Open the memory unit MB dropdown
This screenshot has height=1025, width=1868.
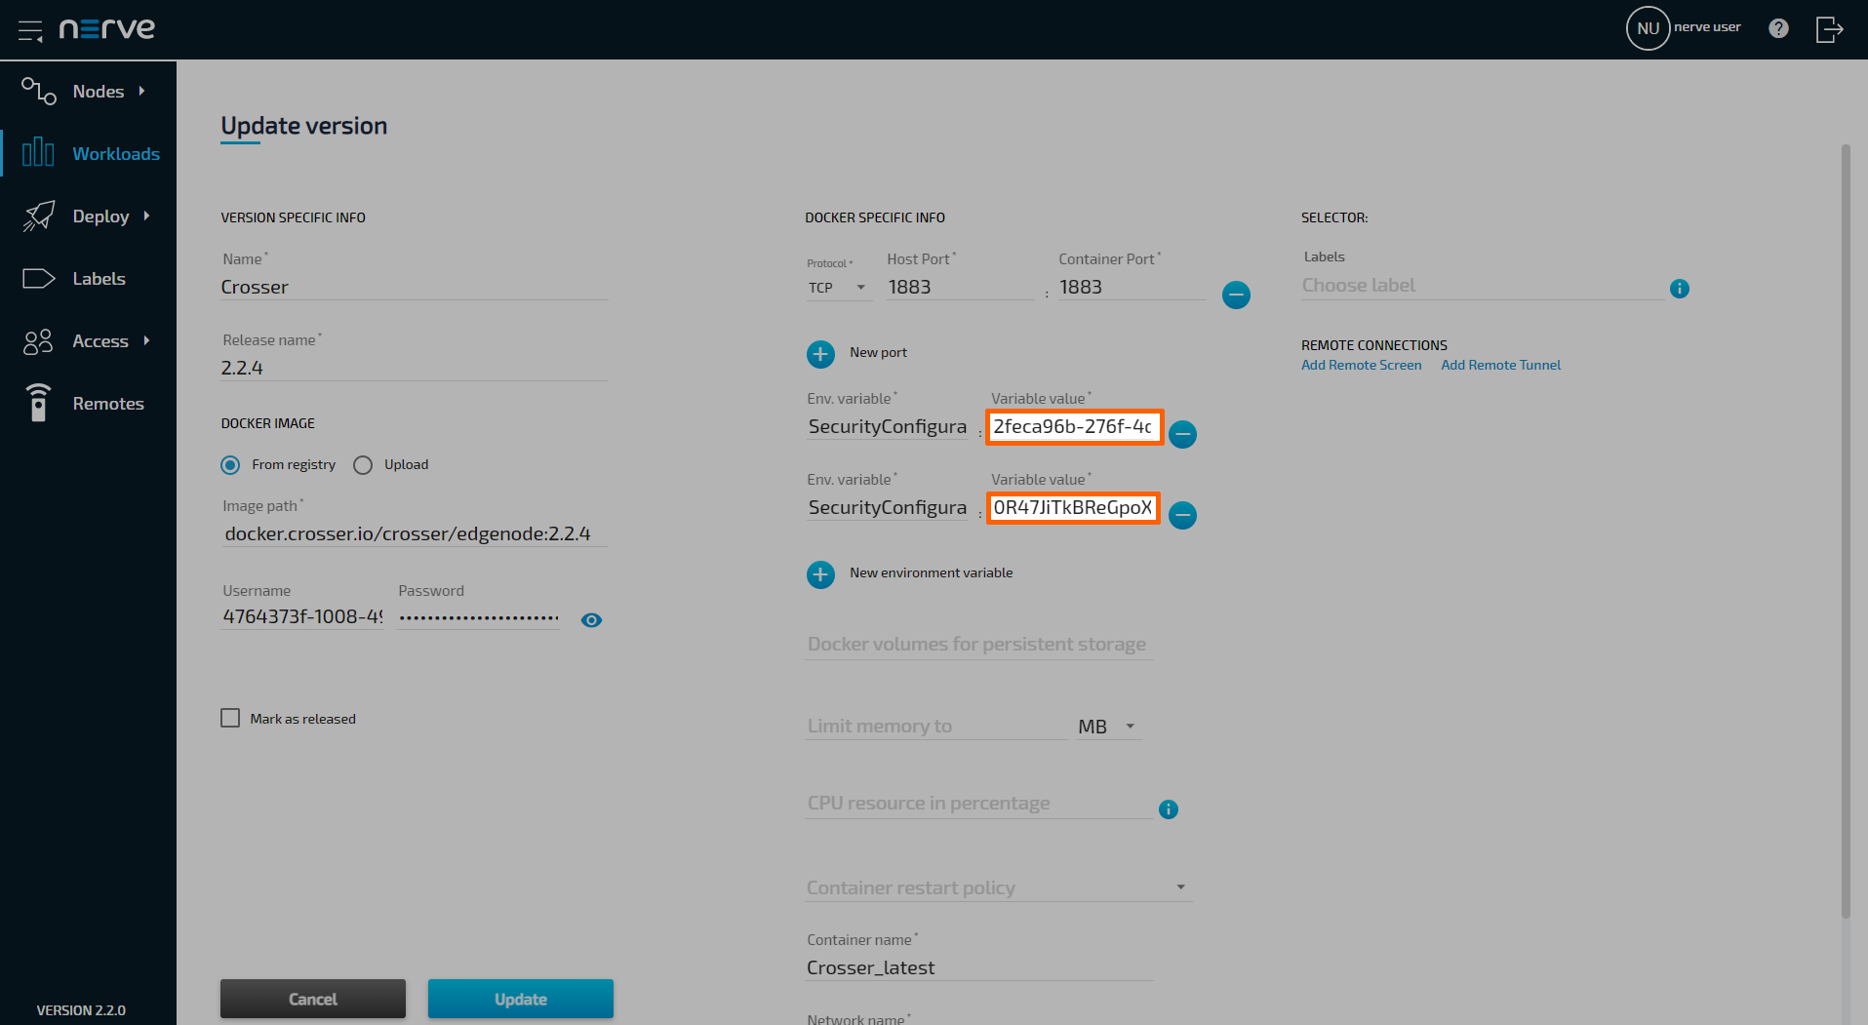1107,726
